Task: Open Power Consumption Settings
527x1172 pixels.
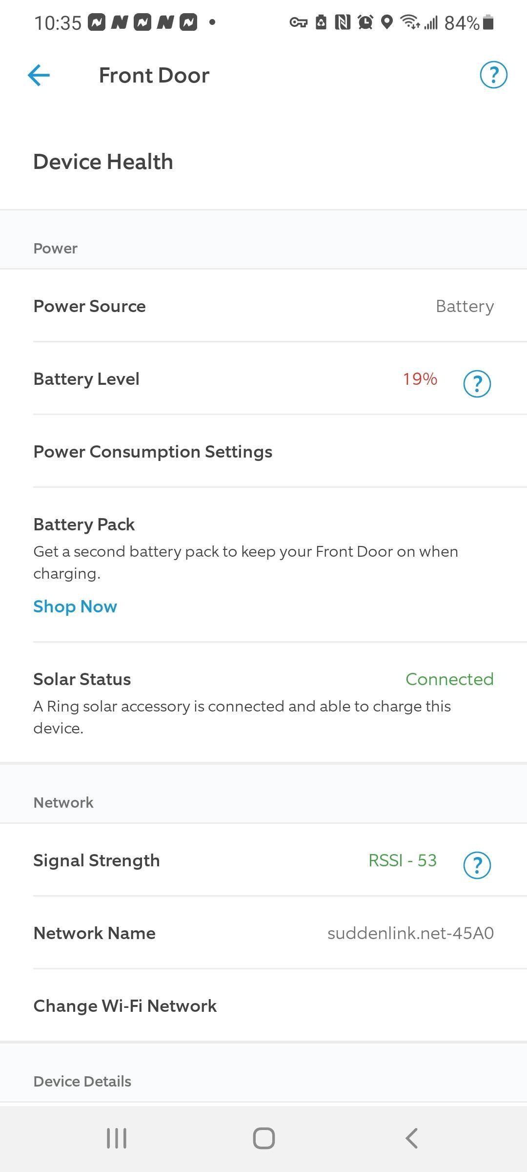Action: click(x=153, y=452)
